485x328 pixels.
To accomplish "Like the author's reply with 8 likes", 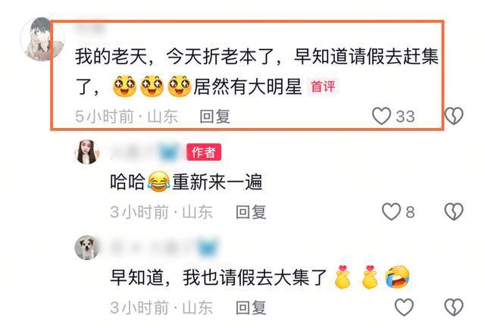I will 391,212.
